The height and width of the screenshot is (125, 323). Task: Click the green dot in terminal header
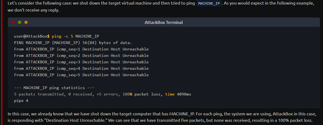click(20, 22)
